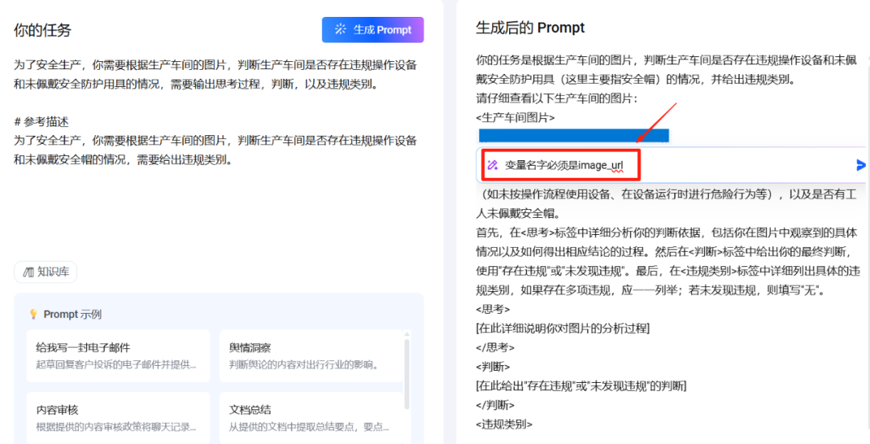Click the Prompt 示例 section label

72,314
